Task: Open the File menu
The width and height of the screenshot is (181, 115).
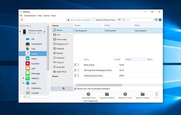Action: [x=21, y=16]
